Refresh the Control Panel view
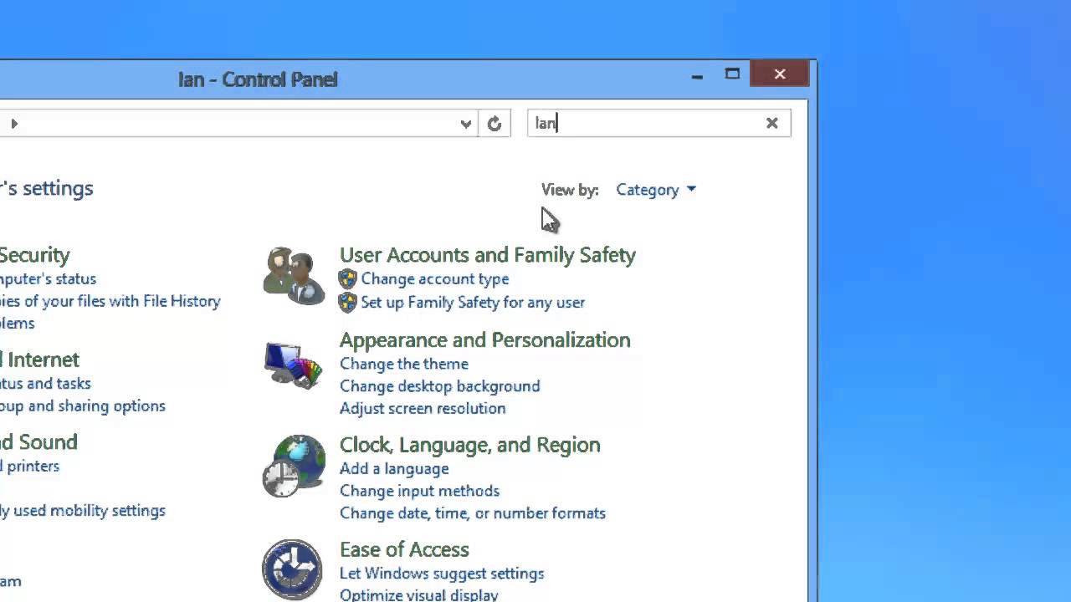This screenshot has width=1071, height=602. [x=495, y=124]
